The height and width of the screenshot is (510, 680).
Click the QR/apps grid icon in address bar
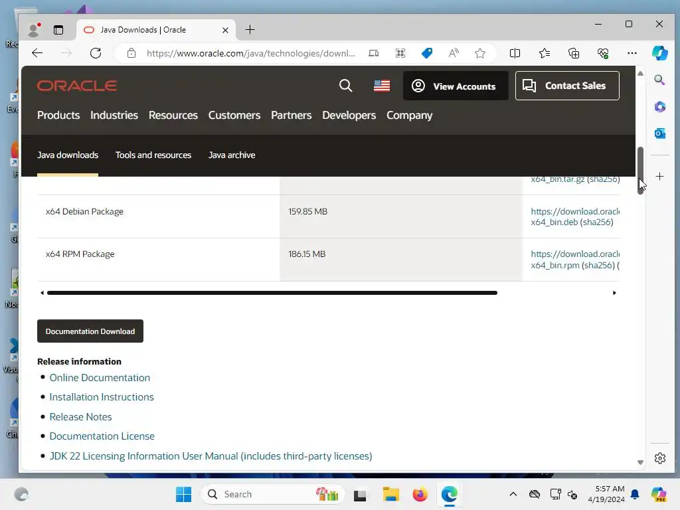coord(400,53)
